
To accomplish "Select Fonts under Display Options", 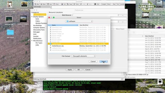I will click(x=37, y=19).
